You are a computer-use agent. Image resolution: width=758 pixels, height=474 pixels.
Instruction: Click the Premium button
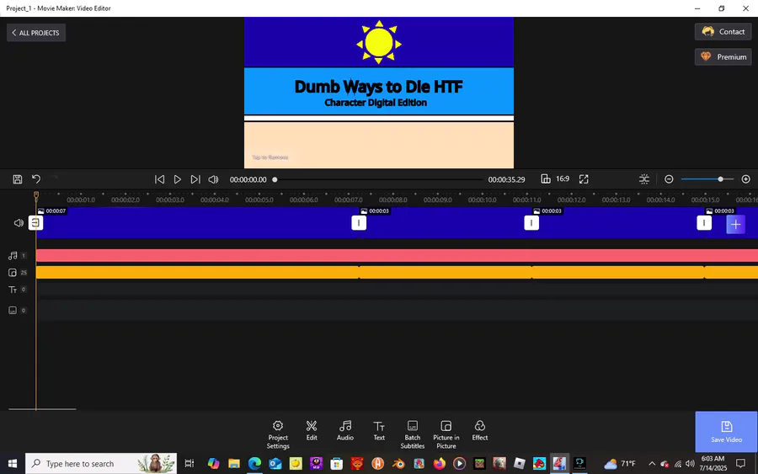(x=723, y=56)
